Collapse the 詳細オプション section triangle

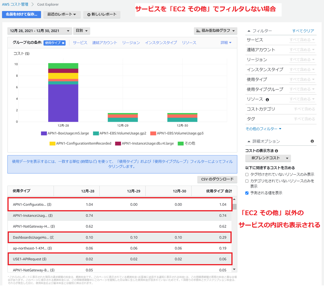[249, 141]
